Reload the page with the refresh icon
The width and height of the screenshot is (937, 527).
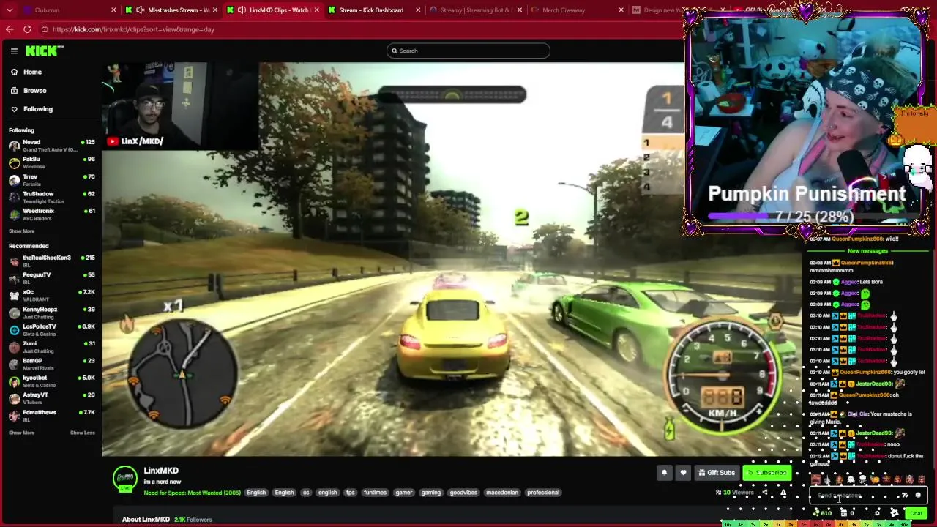pos(27,29)
